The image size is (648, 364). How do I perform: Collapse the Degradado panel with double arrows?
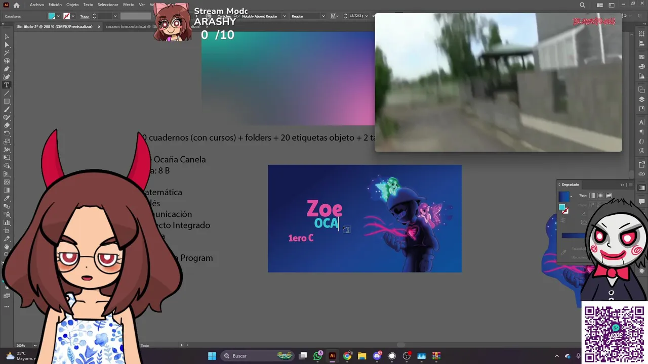click(622, 185)
